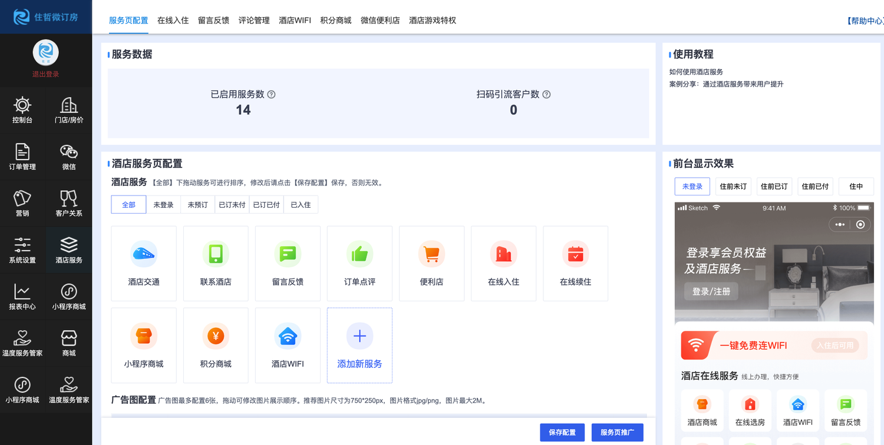Viewport: 884px width, 445px height.
Task: Click the 在线续住 calendar icon
Action: pos(575,254)
